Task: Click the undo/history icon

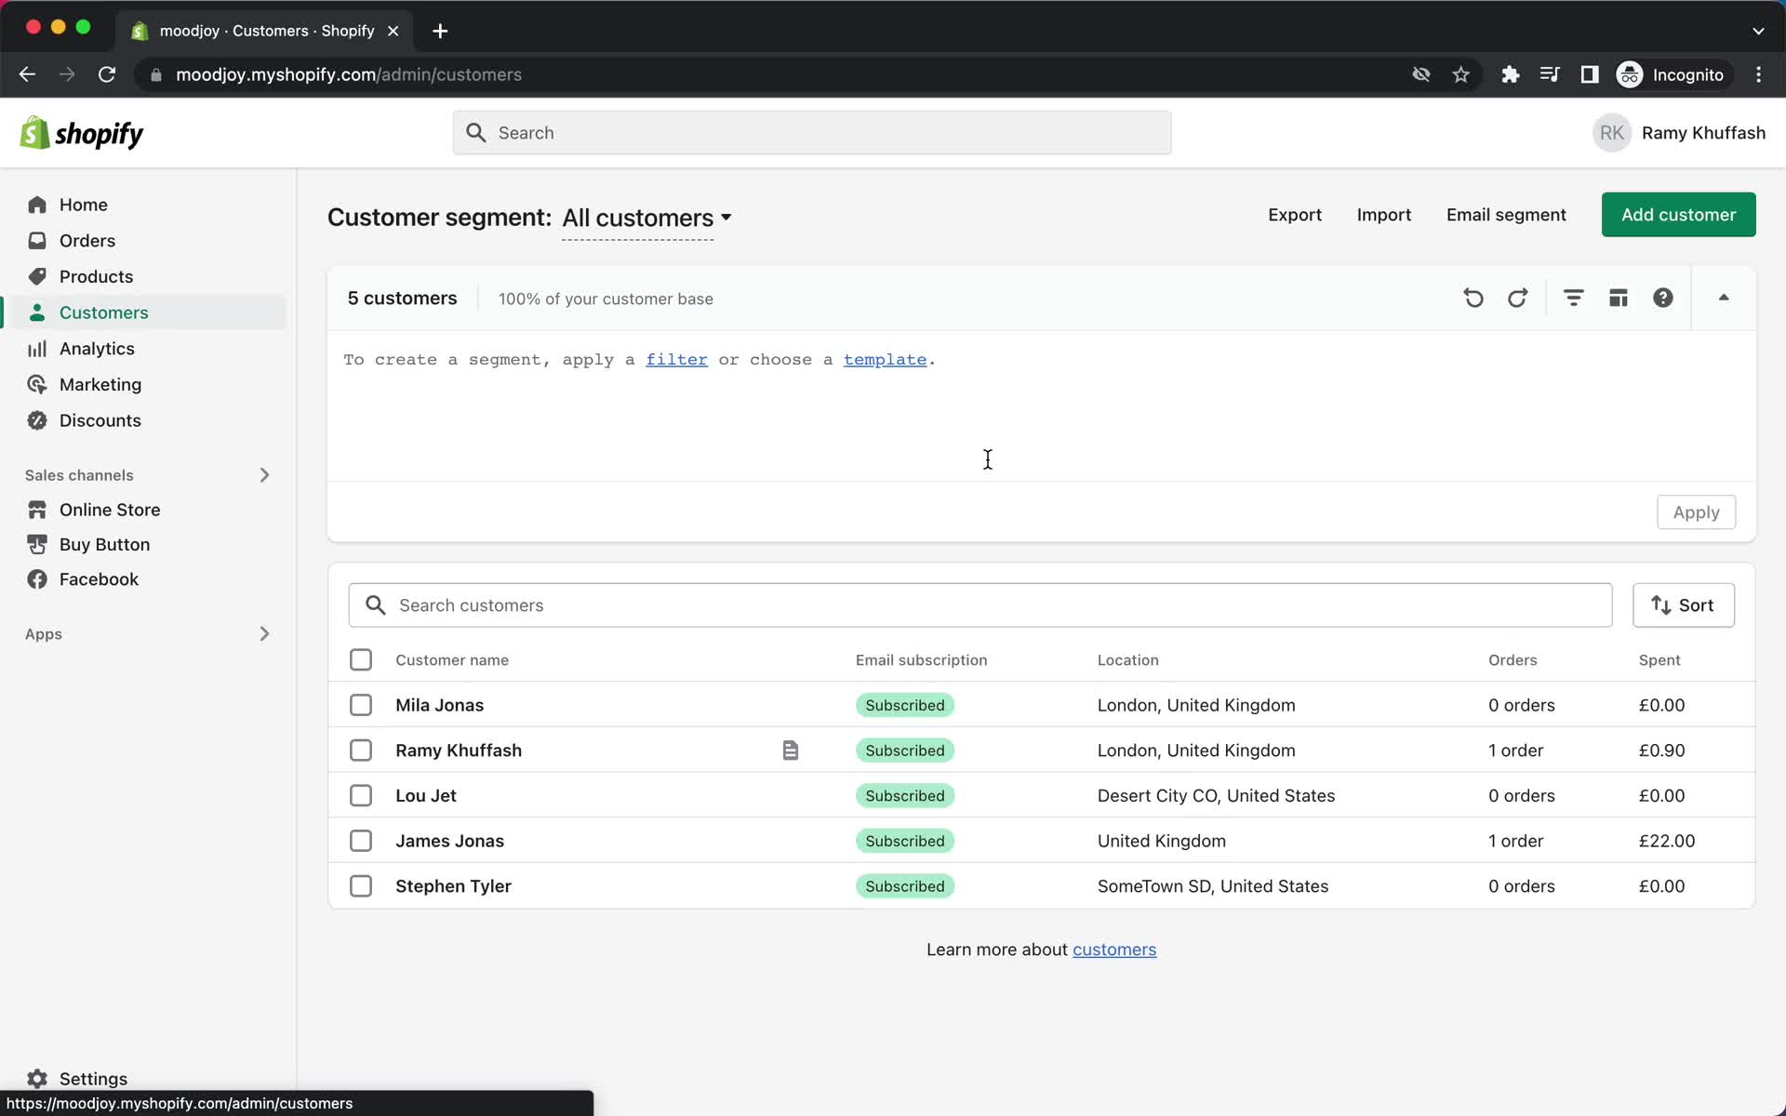Action: tap(1473, 299)
